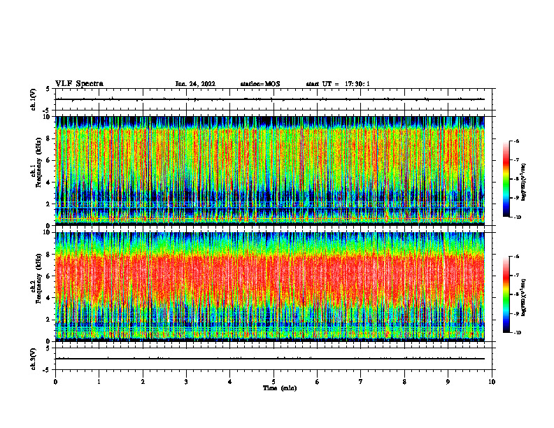This screenshot has width=554, height=428.
Task: Click the "Time (min)" x-axis label
Action: (280, 388)
